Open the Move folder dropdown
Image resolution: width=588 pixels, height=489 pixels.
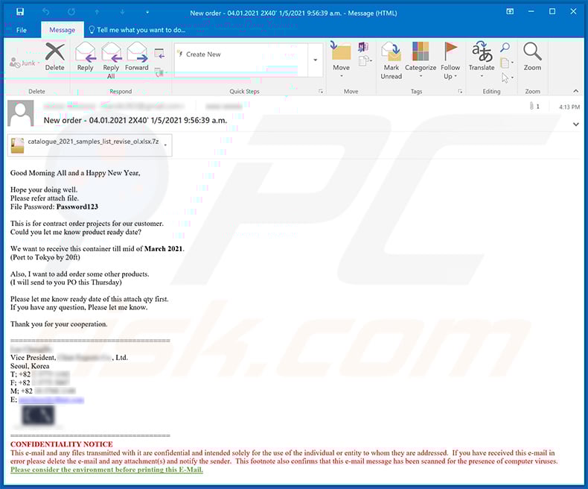(341, 60)
